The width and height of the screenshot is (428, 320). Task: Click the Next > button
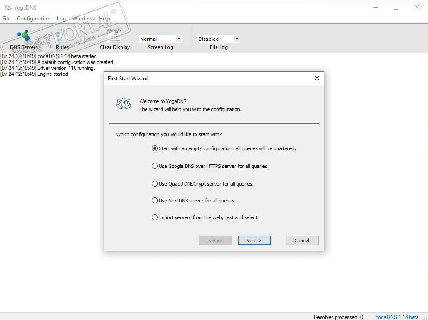254,241
